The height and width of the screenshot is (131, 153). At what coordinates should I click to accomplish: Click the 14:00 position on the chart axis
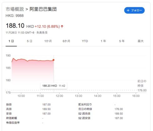click(x=97, y=96)
